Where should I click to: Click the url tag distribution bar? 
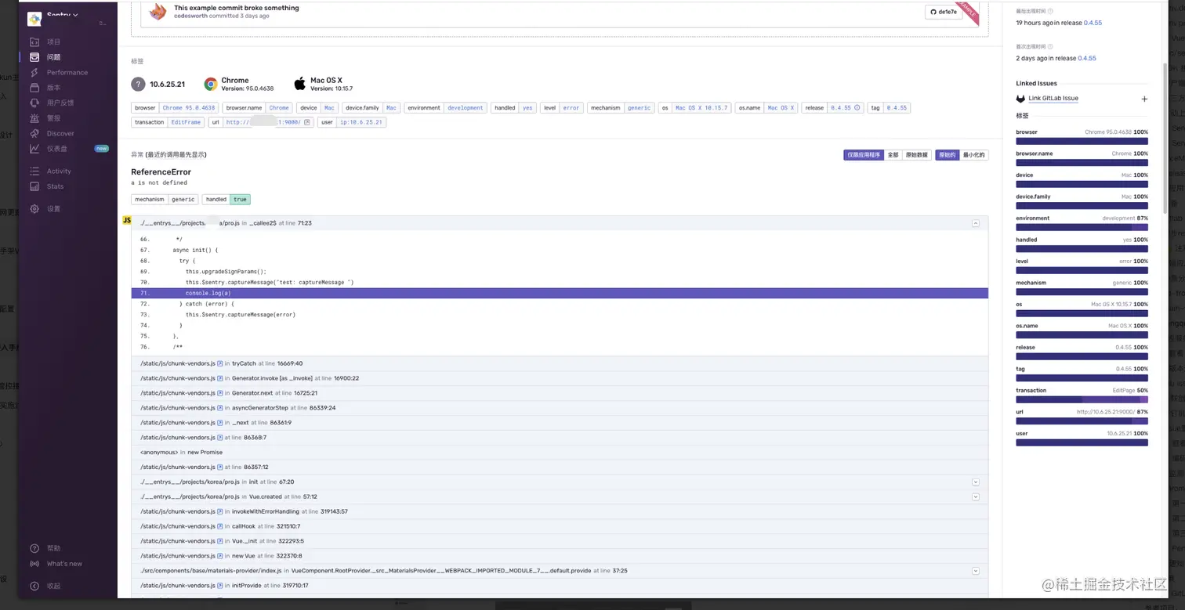pyautogui.click(x=1082, y=421)
